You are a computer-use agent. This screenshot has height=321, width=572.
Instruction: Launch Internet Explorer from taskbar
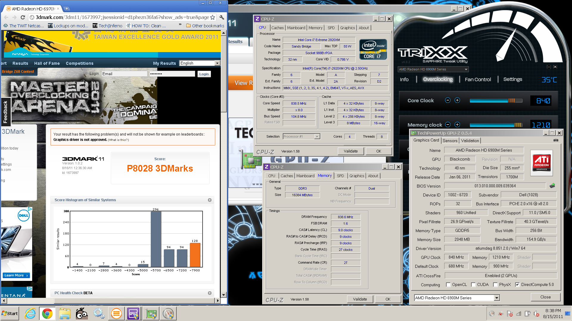coord(30,314)
